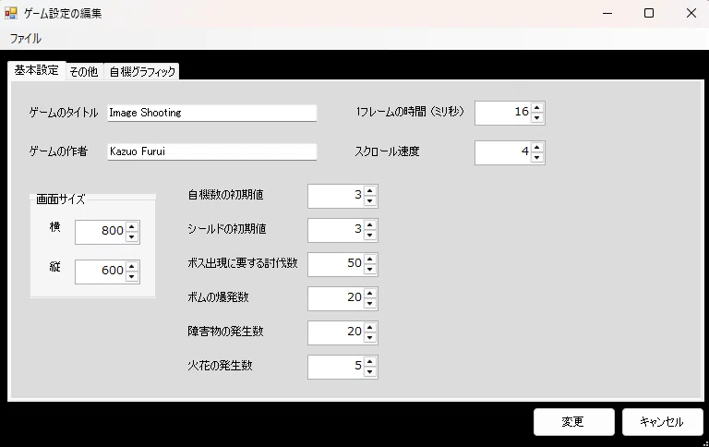Decrease 1フレームの時間 value with down arrow
The height and width of the screenshot is (447, 709).
coord(536,117)
